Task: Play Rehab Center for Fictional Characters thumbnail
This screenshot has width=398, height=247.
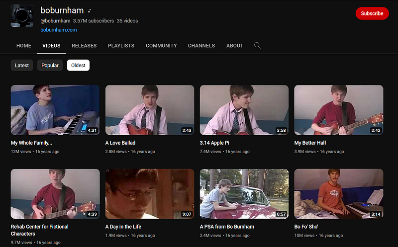Action: pyautogui.click(x=55, y=194)
